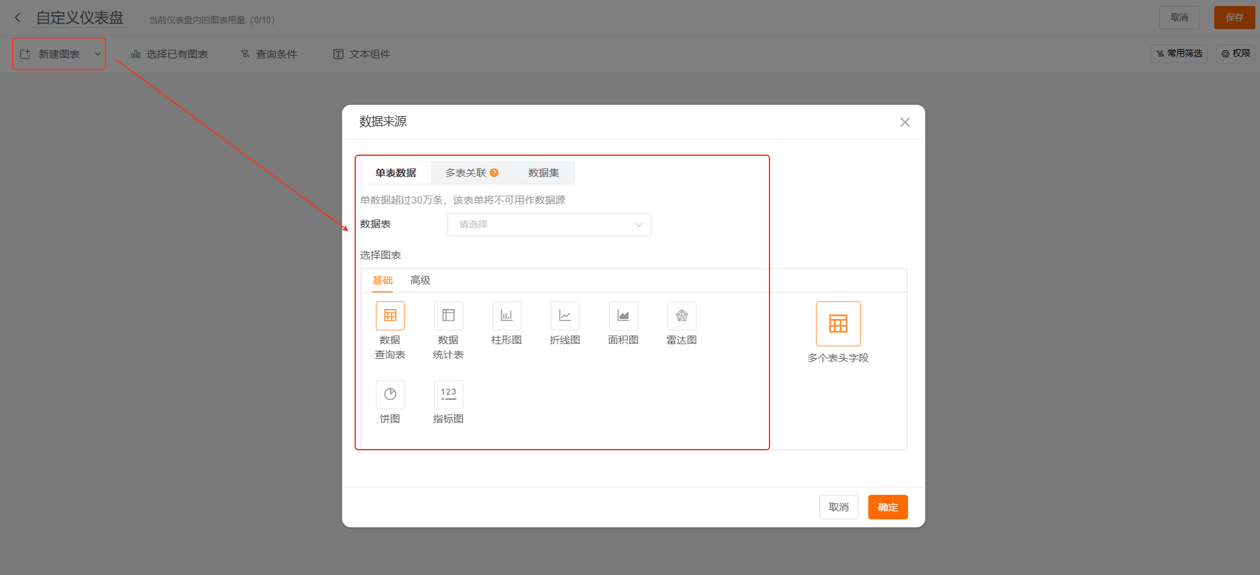1260x575 pixels.
Task: Expand the 新建图表 dropdown arrow
Action: pos(97,54)
